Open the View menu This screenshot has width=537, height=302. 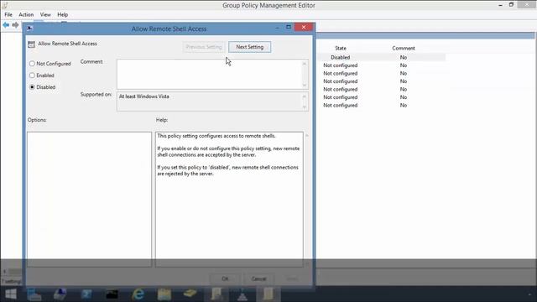45,15
